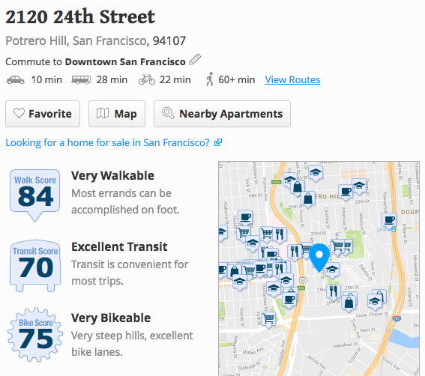Click the walking person commute icon
The height and width of the screenshot is (376, 425).
(210, 79)
